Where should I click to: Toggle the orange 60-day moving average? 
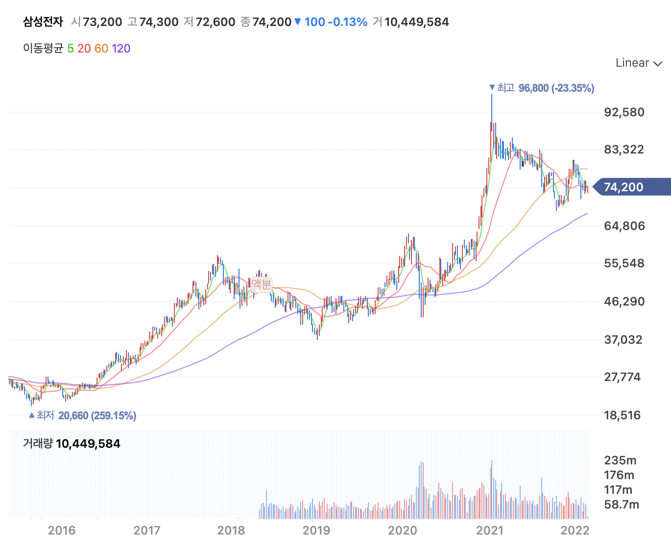pyautogui.click(x=101, y=49)
